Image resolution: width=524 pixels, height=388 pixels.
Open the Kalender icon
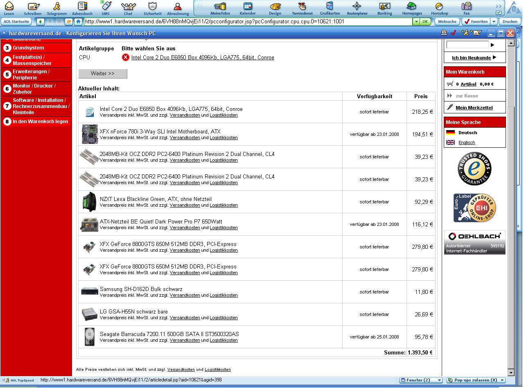[x=248, y=8]
